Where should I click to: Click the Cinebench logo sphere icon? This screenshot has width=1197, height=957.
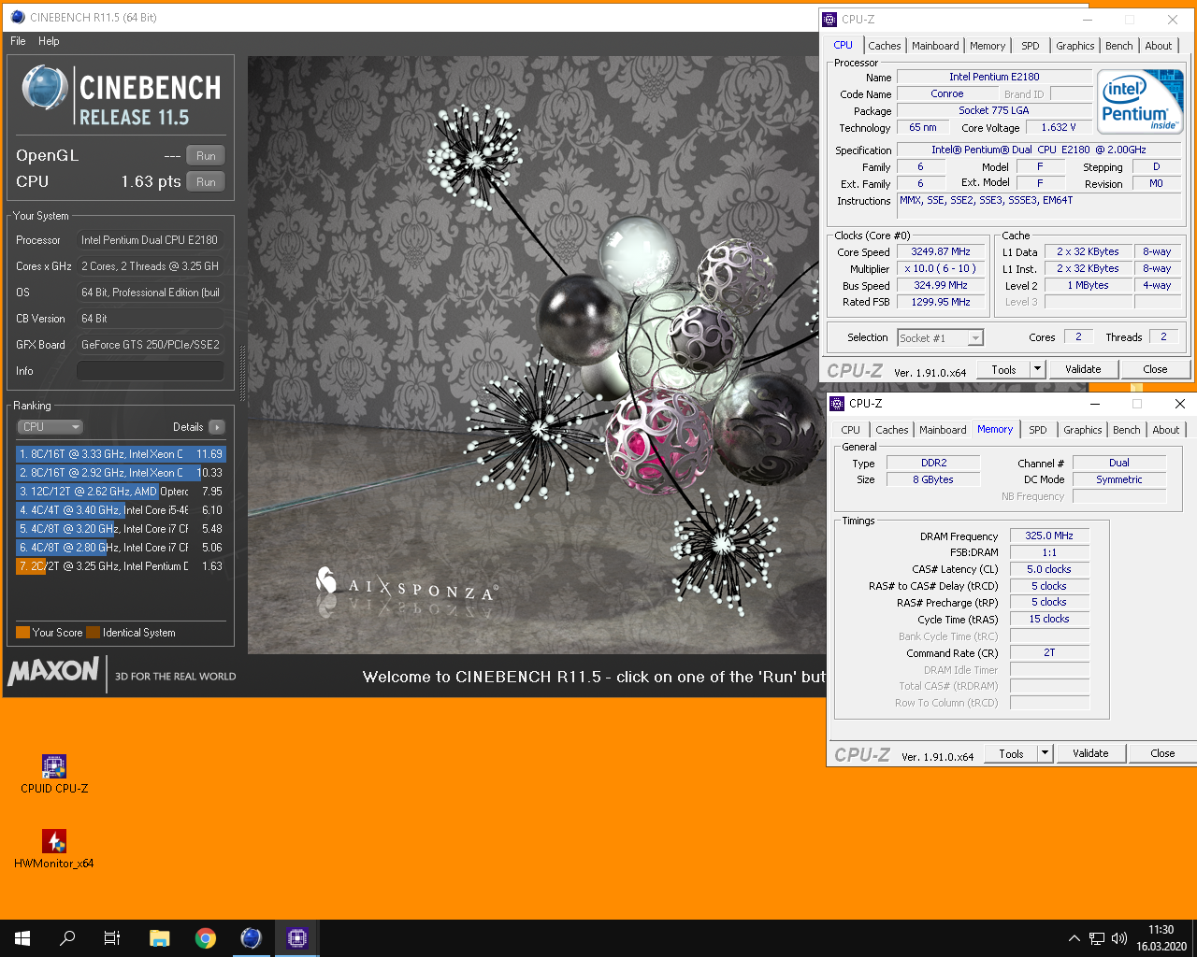[45, 88]
